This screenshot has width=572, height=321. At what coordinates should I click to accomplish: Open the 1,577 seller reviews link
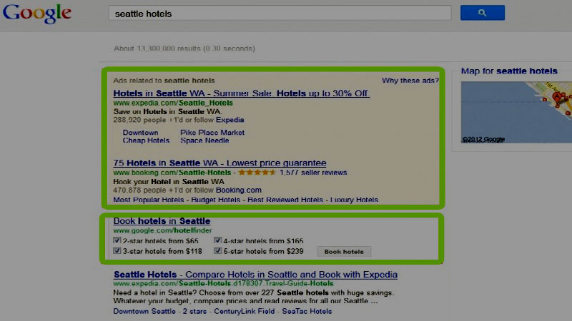(x=313, y=173)
